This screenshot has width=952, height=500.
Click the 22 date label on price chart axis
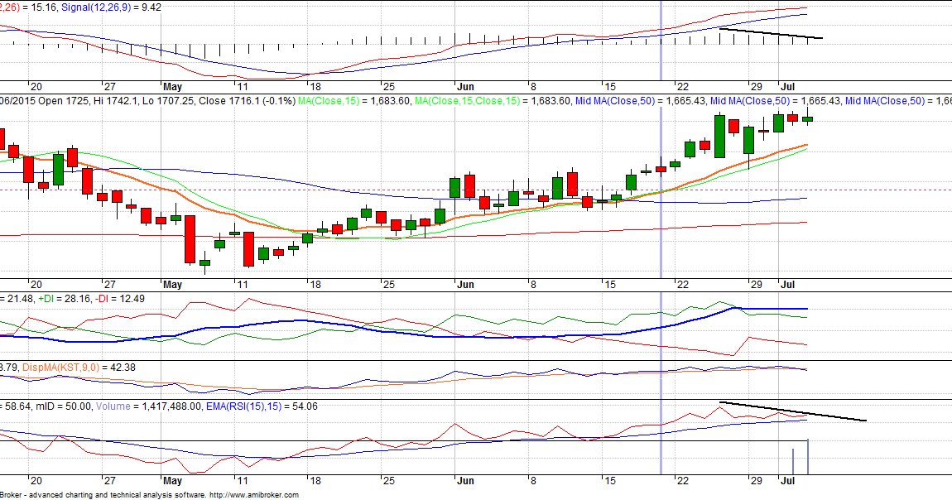(683, 284)
